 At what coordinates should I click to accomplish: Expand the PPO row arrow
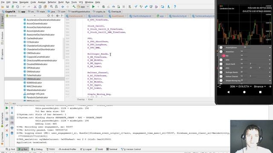pos(270,68)
